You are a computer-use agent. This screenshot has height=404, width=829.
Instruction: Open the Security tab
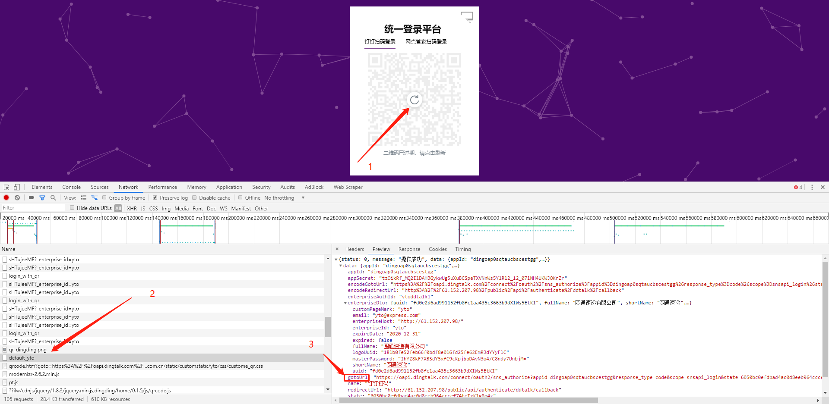pyautogui.click(x=262, y=187)
